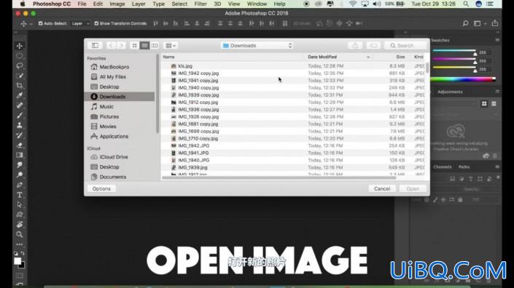Expand the item arrangement dropdown
The width and height of the screenshot is (514, 288).
171,45
